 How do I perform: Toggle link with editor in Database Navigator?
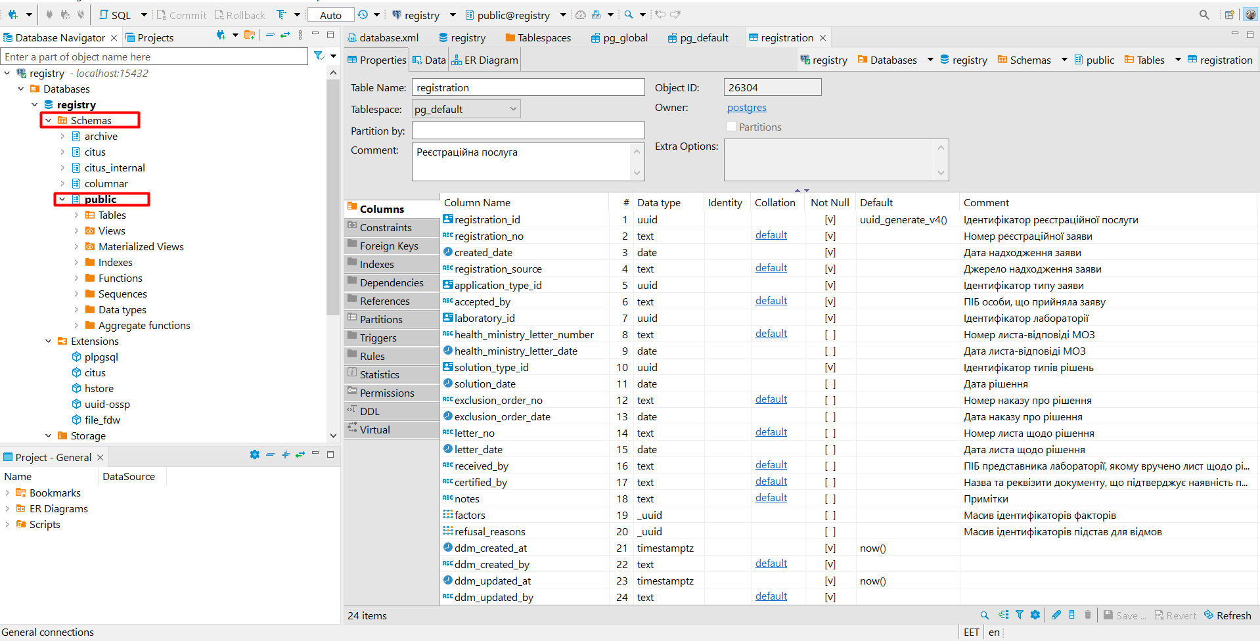285,35
